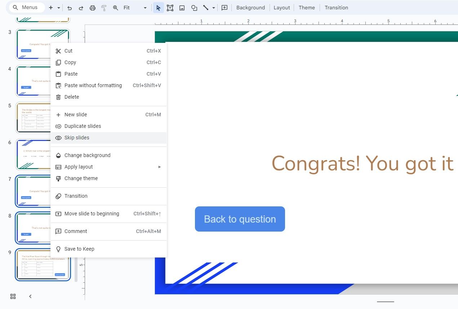Click the Add comment toolbar icon
This screenshot has height=309, width=458.
[x=224, y=8]
